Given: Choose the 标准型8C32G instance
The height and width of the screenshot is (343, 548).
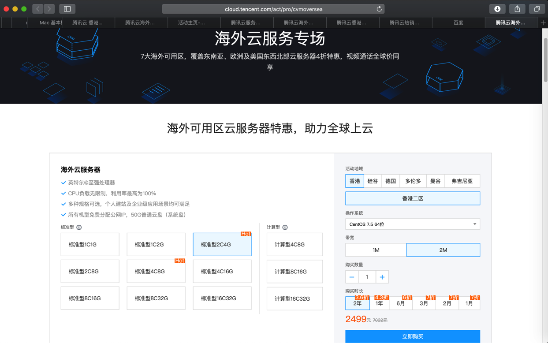Looking at the screenshot, I should (x=156, y=298).
